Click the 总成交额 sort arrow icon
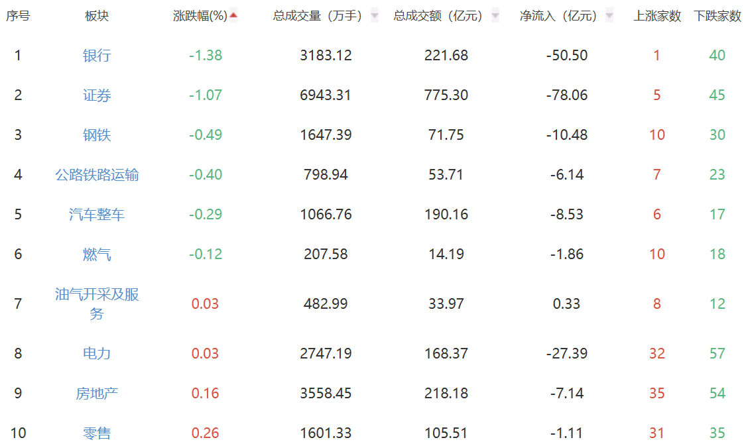 click(x=495, y=15)
